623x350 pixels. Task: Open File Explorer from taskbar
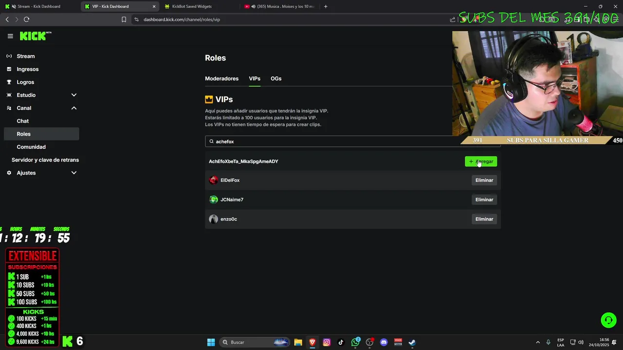point(298,342)
